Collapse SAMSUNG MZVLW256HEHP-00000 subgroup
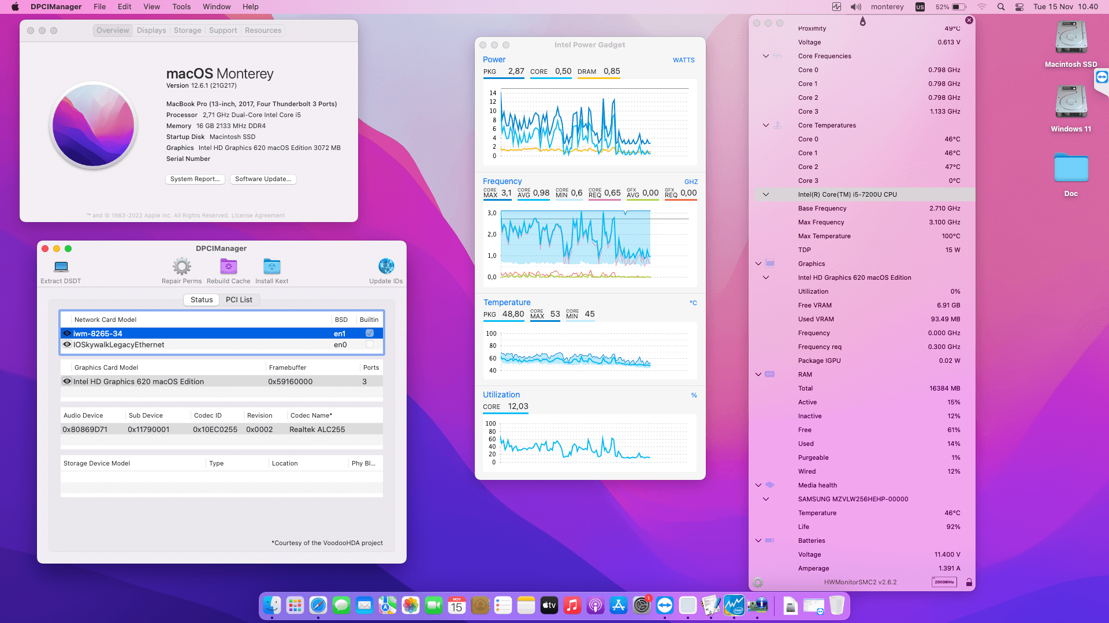Viewport: 1109px width, 623px height. coord(766,499)
